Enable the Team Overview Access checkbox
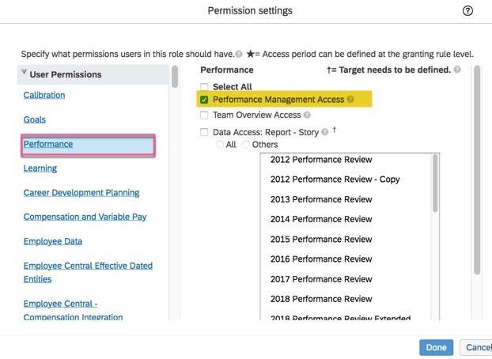The image size is (492, 359). tap(204, 115)
